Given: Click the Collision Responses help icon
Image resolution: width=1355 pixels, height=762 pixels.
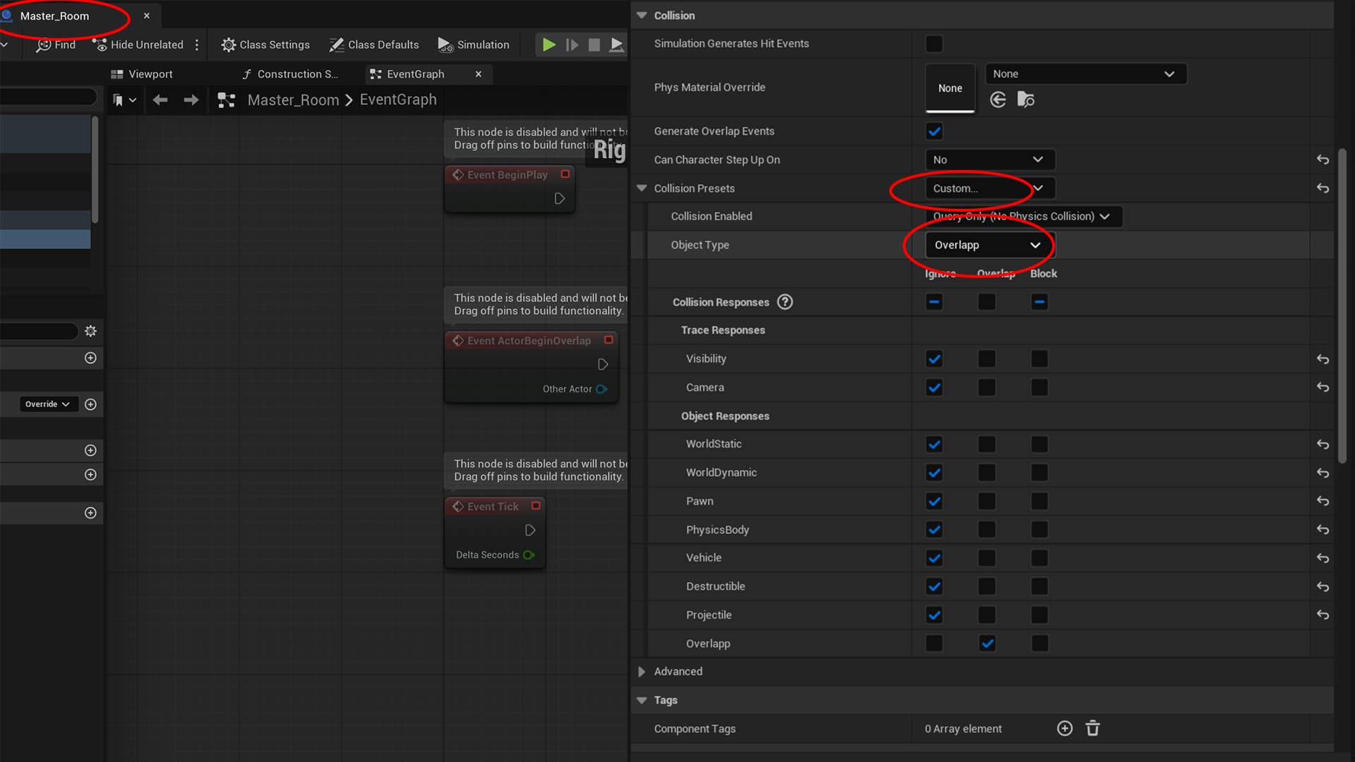Looking at the screenshot, I should [785, 302].
